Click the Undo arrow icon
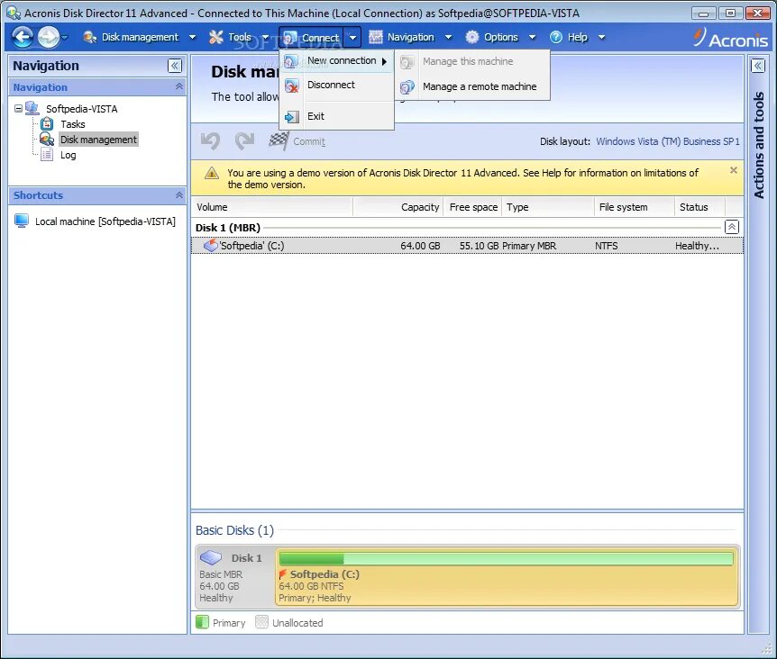This screenshot has width=777, height=659. [211, 141]
